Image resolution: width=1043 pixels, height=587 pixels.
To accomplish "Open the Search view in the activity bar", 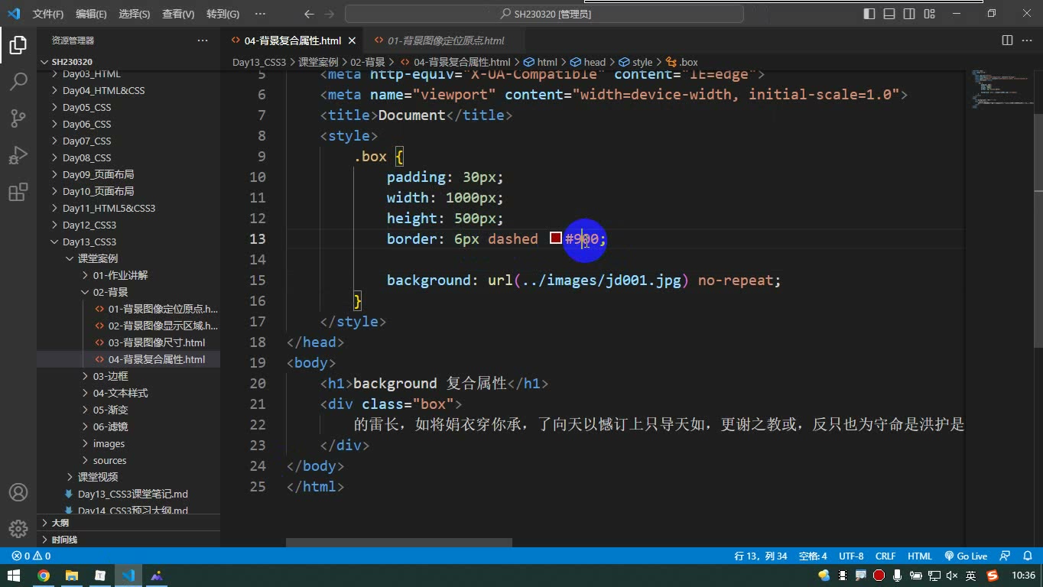I will 18,81.
